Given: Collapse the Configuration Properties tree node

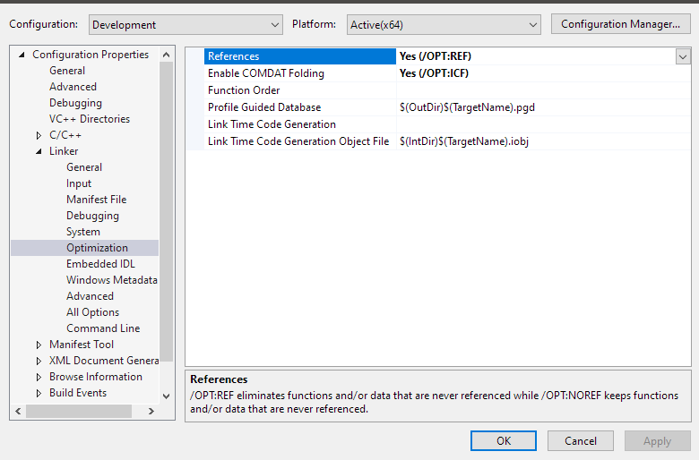Looking at the screenshot, I should click(x=22, y=55).
